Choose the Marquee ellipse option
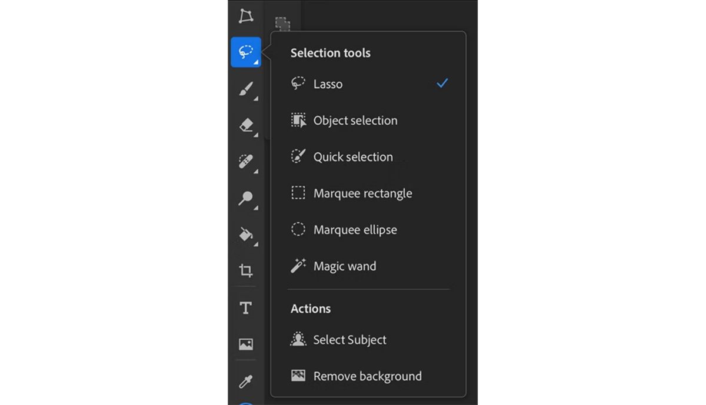The image size is (706, 405). [355, 230]
